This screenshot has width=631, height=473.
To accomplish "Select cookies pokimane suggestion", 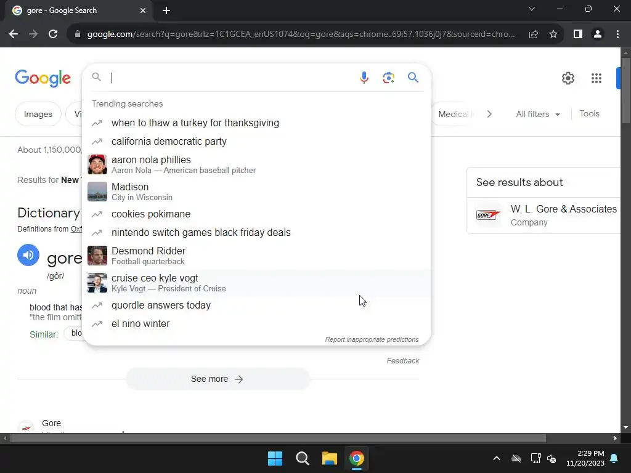I will 257,214.
